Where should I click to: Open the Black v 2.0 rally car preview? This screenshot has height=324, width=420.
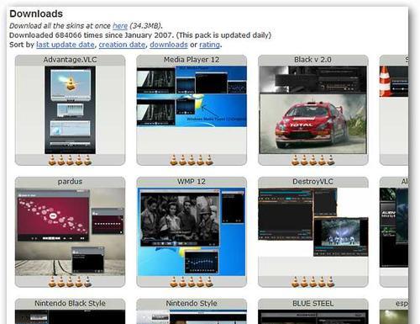[312, 110]
